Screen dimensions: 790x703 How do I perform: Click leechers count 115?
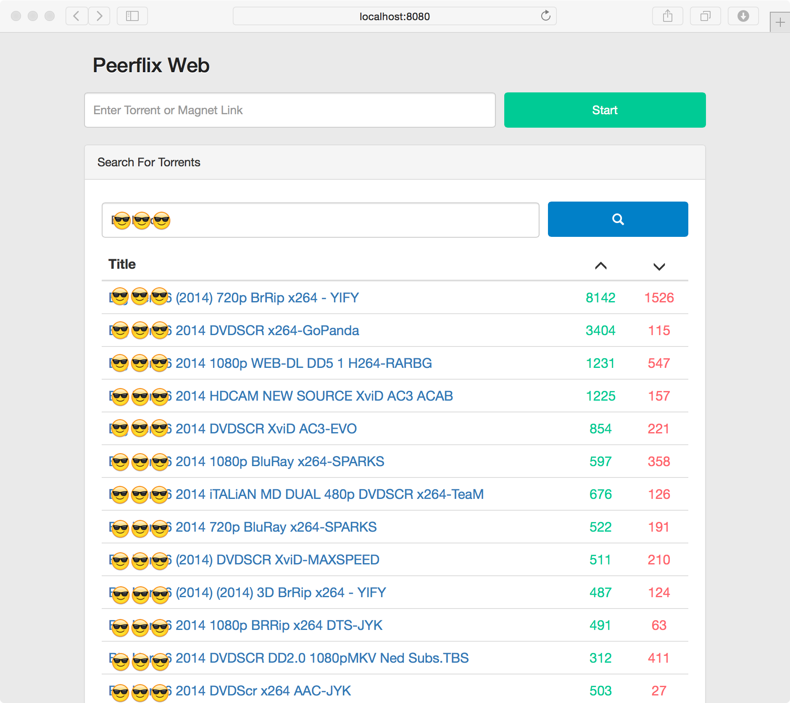(x=659, y=331)
